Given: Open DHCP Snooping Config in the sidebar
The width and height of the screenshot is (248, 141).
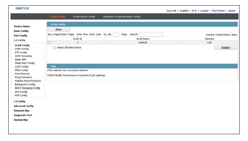Looking at the screenshot, I should (x=28, y=88).
